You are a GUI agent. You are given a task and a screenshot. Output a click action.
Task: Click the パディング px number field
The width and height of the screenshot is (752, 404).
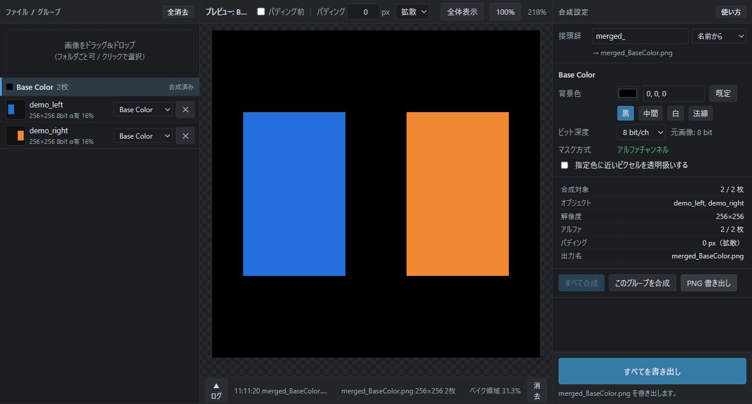tap(363, 12)
